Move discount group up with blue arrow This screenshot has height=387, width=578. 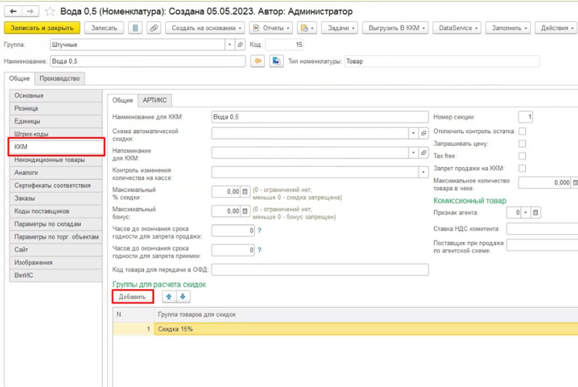click(169, 296)
